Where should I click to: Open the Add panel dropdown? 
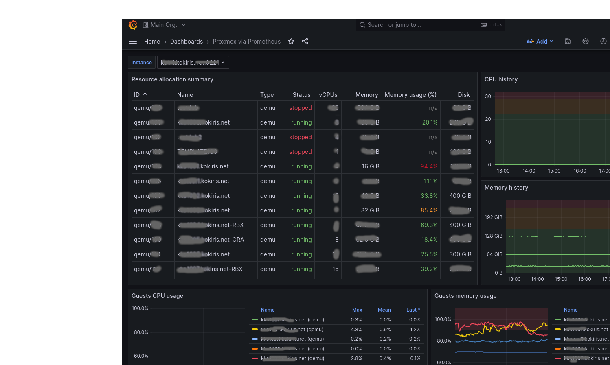coord(540,41)
